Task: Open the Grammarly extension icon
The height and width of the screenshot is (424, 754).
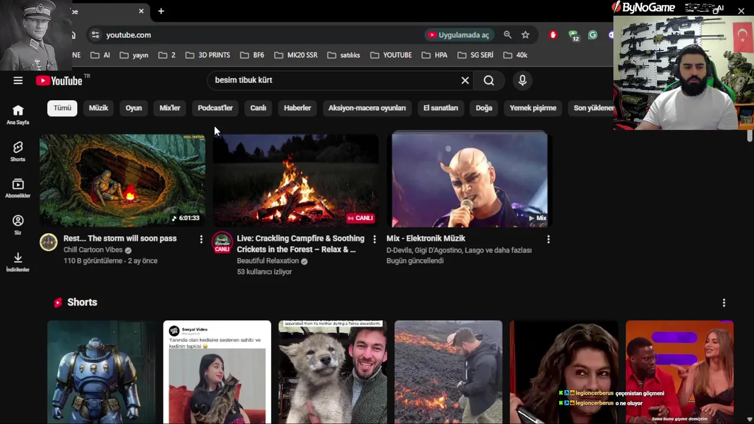Action: click(x=593, y=35)
